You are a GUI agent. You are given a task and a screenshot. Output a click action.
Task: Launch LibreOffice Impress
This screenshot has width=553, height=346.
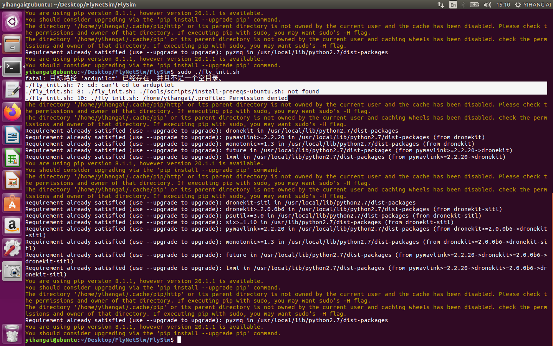[x=12, y=181]
